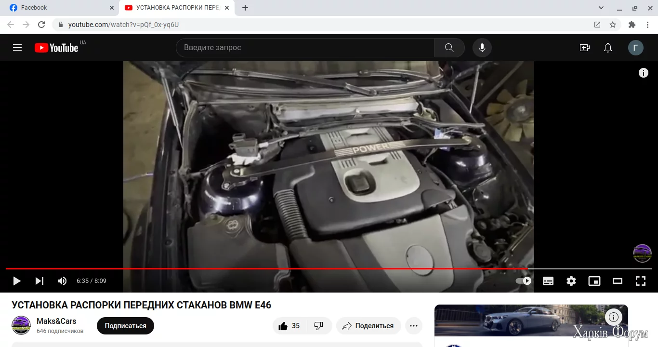Mute the video volume
This screenshot has height=347, width=658.
pos(62,280)
